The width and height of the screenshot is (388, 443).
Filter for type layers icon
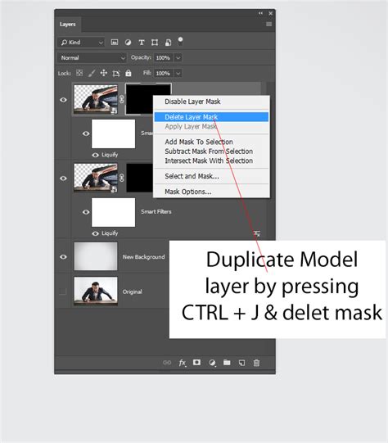[142, 43]
